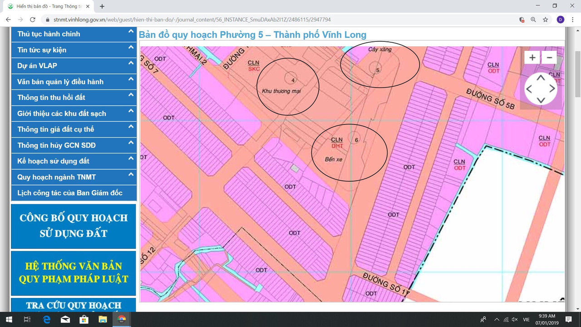Expand the Thông tin thu hồi đất chevron
Screen dimensions: 581x327
tap(131, 95)
